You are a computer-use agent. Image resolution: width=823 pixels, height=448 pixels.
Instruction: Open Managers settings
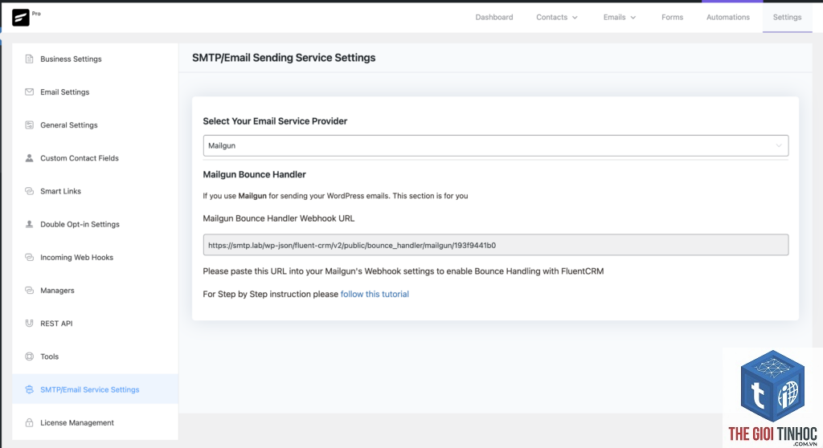95,290
